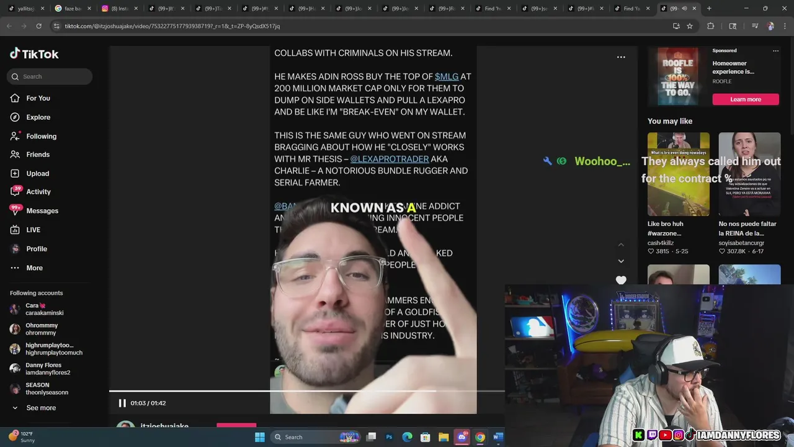Open Chrome profile avatar
The image size is (794, 447).
point(770,26)
